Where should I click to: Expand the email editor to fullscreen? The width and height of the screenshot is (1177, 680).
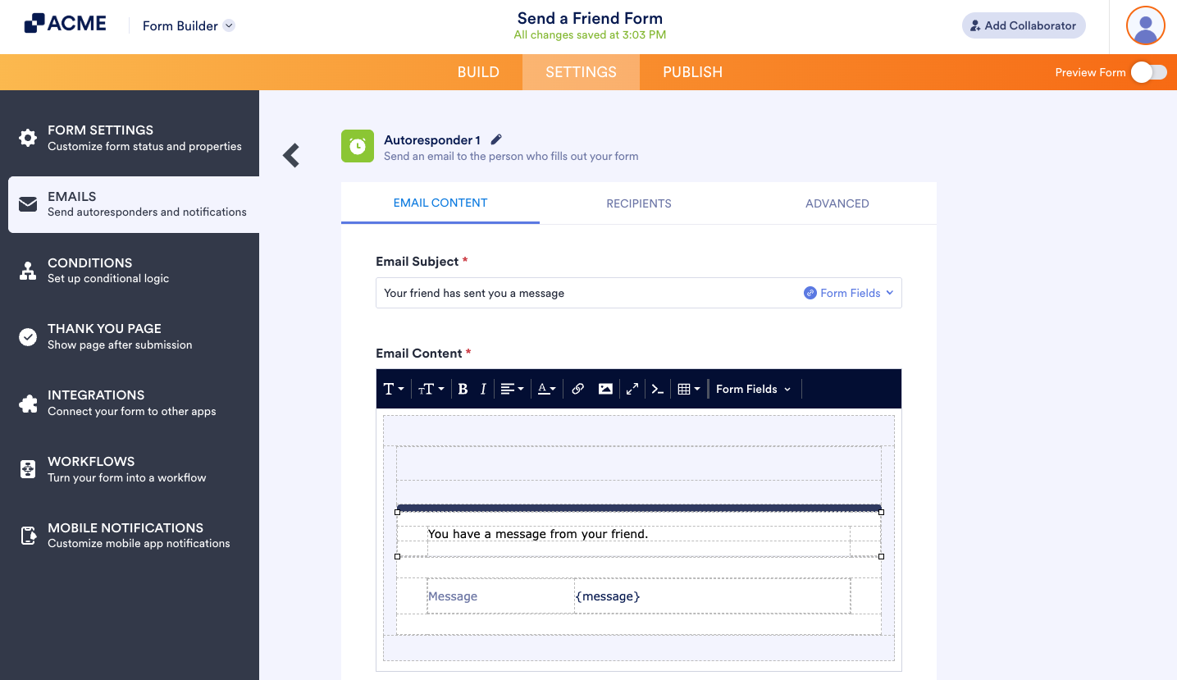[632, 388]
